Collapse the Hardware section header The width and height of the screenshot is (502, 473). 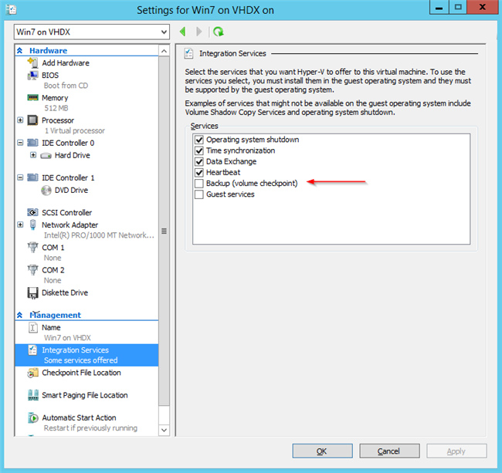(x=21, y=51)
